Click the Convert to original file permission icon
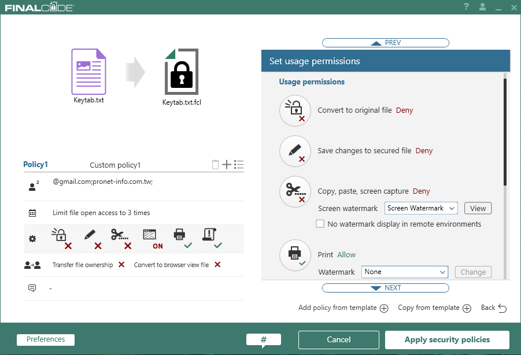Image resolution: width=521 pixels, height=355 pixels. click(x=295, y=110)
